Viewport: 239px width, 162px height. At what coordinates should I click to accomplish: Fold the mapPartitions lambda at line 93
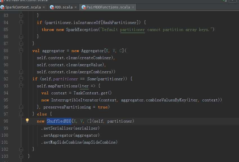(x=21, y=86)
